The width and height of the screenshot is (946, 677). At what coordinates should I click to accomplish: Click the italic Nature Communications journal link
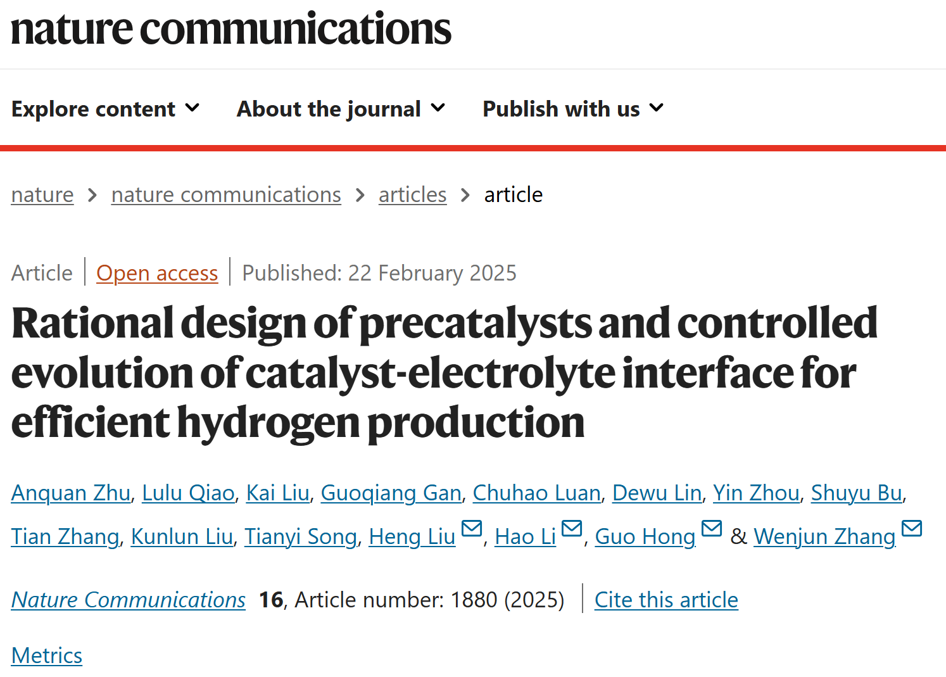pyautogui.click(x=129, y=600)
